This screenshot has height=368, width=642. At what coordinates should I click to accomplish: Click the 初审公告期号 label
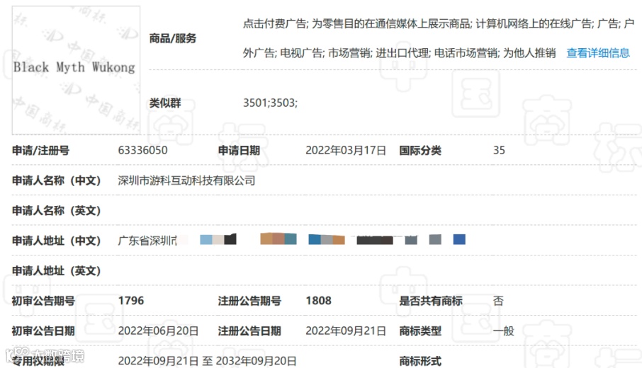[43, 301]
